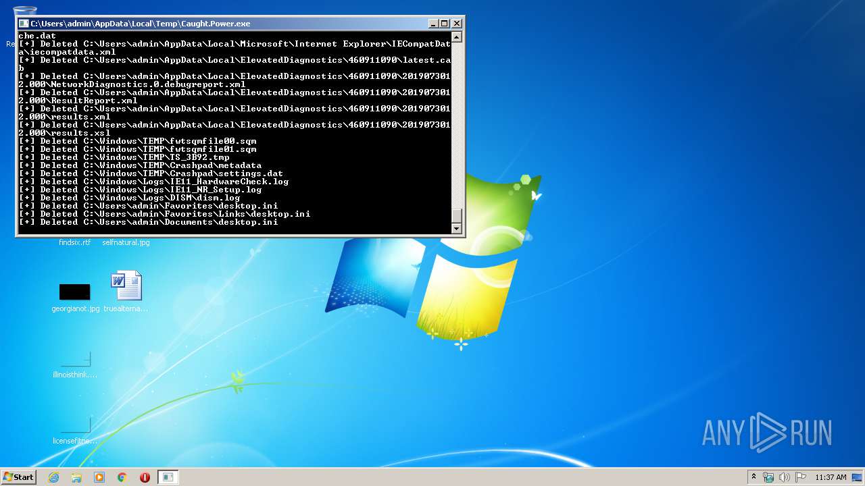The height and width of the screenshot is (486, 865).
Task: Select the truealterna... Word document icon
Action: click(126, 292)
